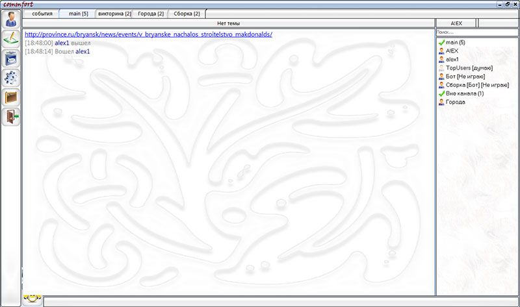
Task: Click the blue jar icon in sidebar
Action: point(11,57)
